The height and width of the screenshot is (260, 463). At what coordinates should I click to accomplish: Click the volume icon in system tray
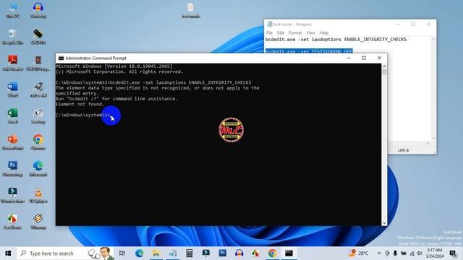coord(420,253)
